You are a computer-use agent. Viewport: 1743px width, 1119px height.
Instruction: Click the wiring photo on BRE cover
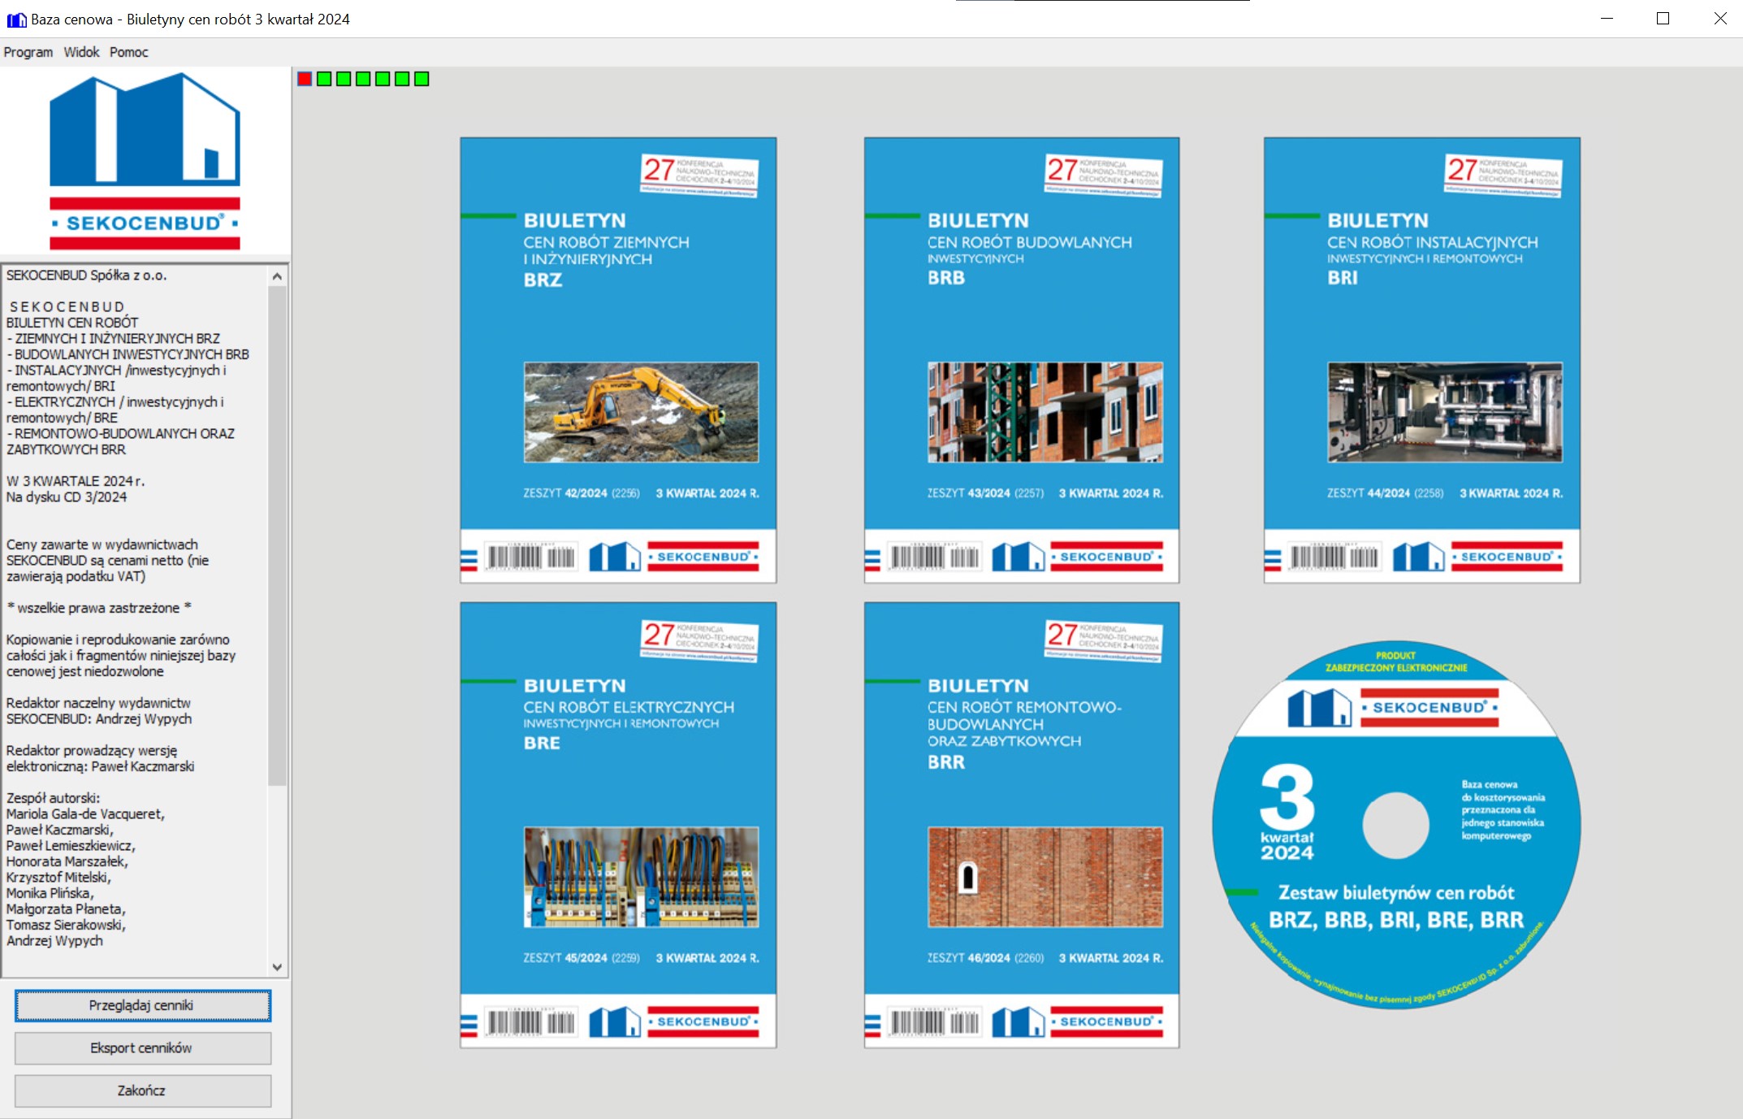(x=641, y=877)
